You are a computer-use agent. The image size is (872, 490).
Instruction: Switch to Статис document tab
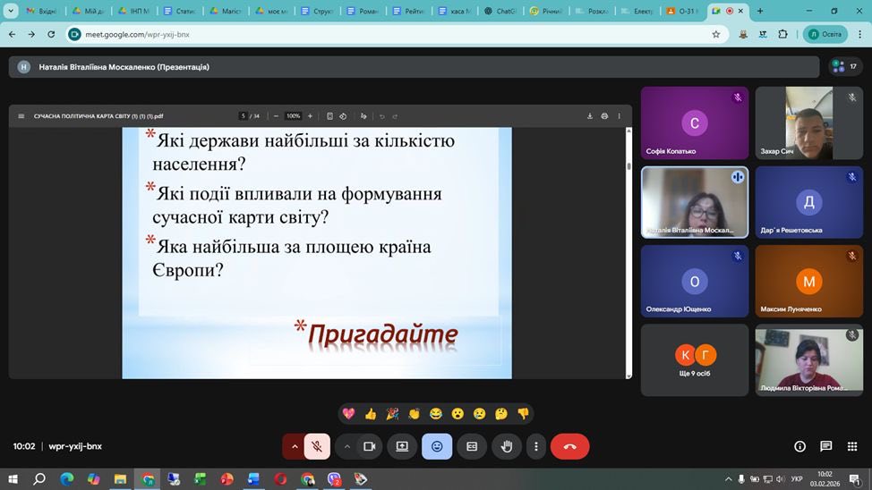point(179,11)
